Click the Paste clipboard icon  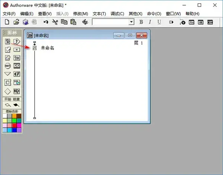[73, 22]
